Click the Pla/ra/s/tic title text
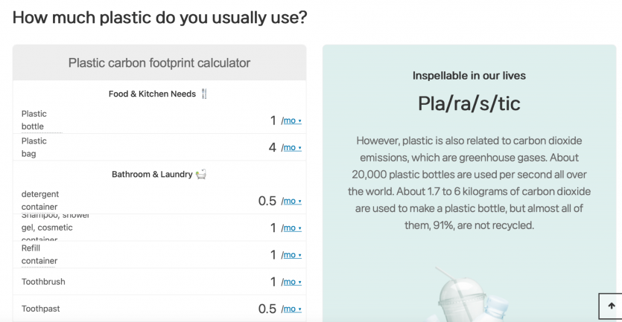The height and width of the screenshot is (322, 622). point(469,103)
